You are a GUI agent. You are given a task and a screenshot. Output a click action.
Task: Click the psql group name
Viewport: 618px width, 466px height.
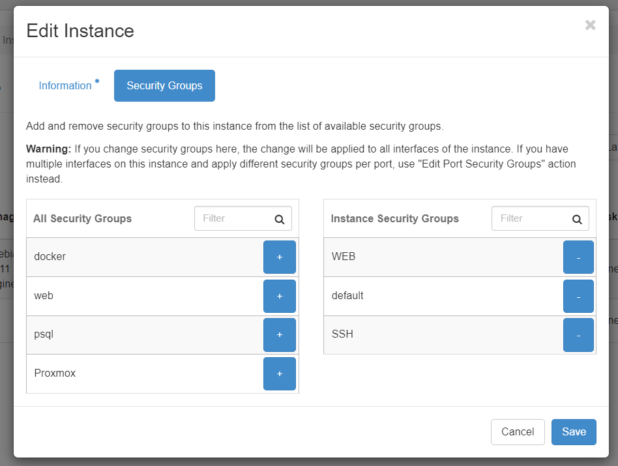(45, 334)
